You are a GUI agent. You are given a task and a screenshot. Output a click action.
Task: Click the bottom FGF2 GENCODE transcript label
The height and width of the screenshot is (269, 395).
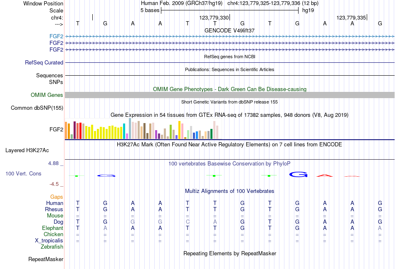click(x=56, y=49)
